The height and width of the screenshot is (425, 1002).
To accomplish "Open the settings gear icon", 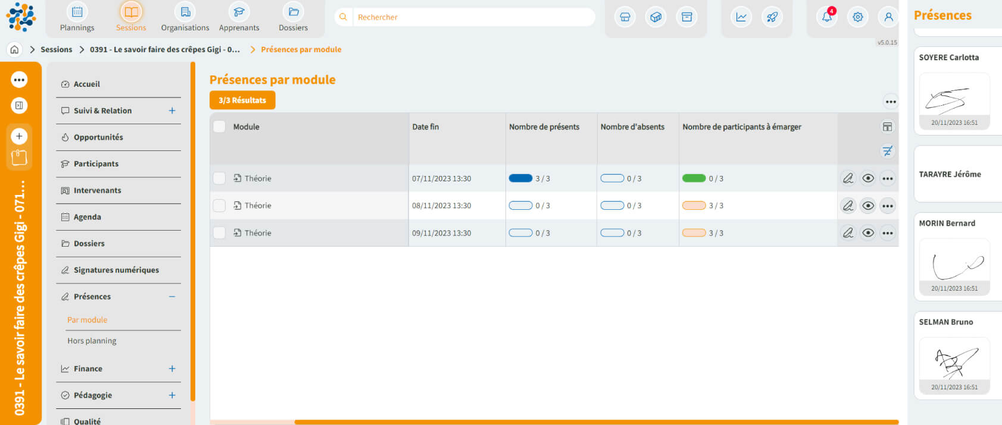I will [857, 17].
